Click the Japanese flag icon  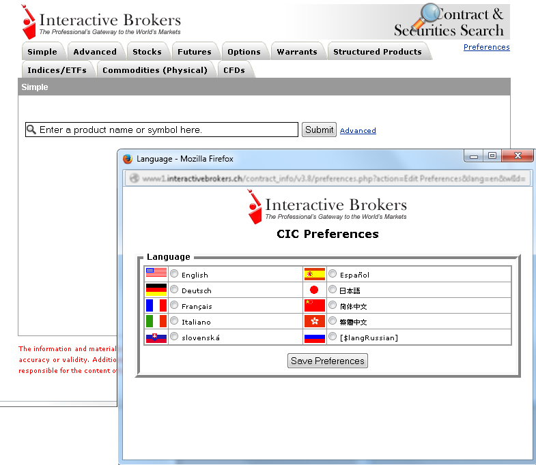pos(314,290)
